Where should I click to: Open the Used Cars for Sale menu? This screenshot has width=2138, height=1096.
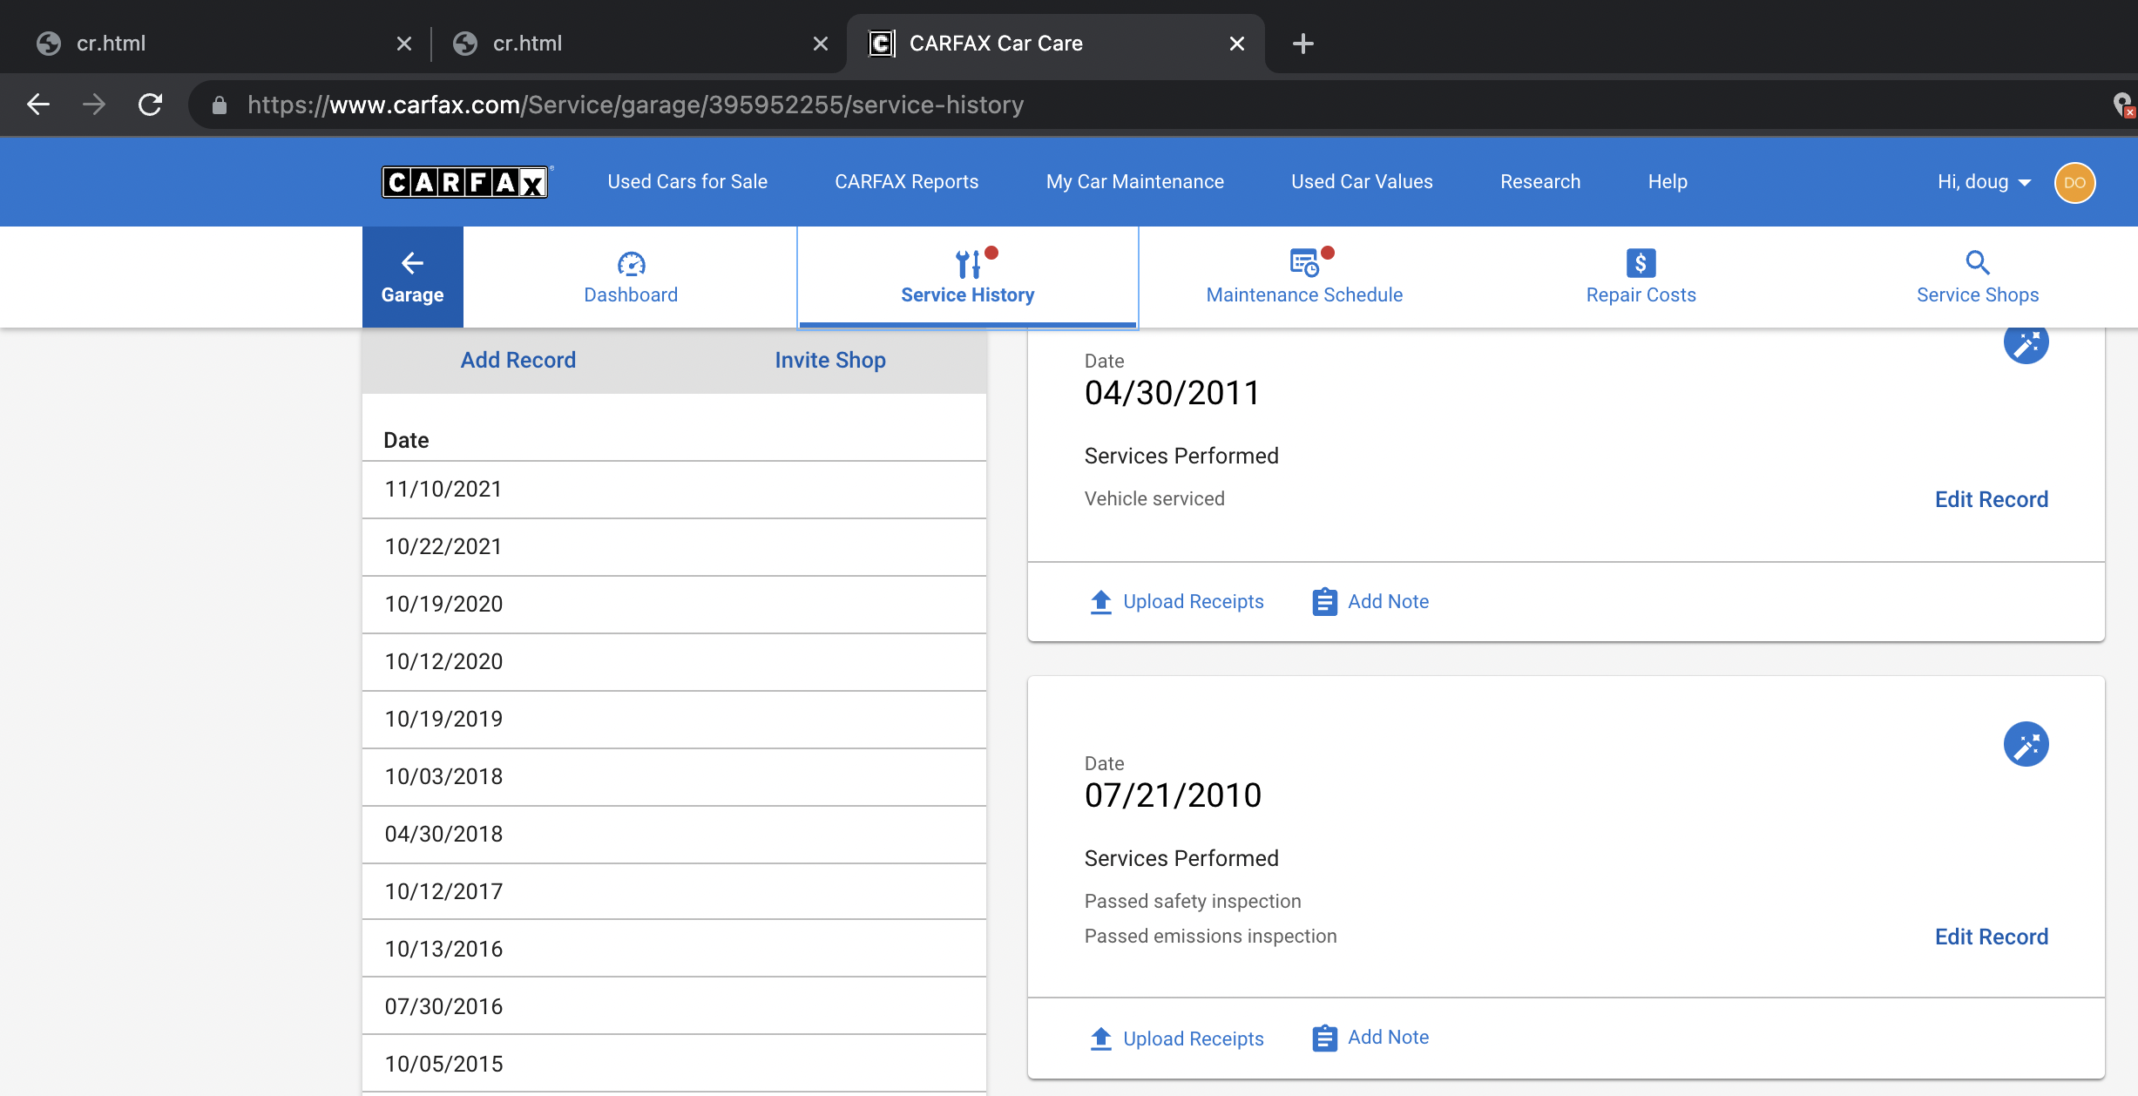pyautogui.click(x=687, y=181)
